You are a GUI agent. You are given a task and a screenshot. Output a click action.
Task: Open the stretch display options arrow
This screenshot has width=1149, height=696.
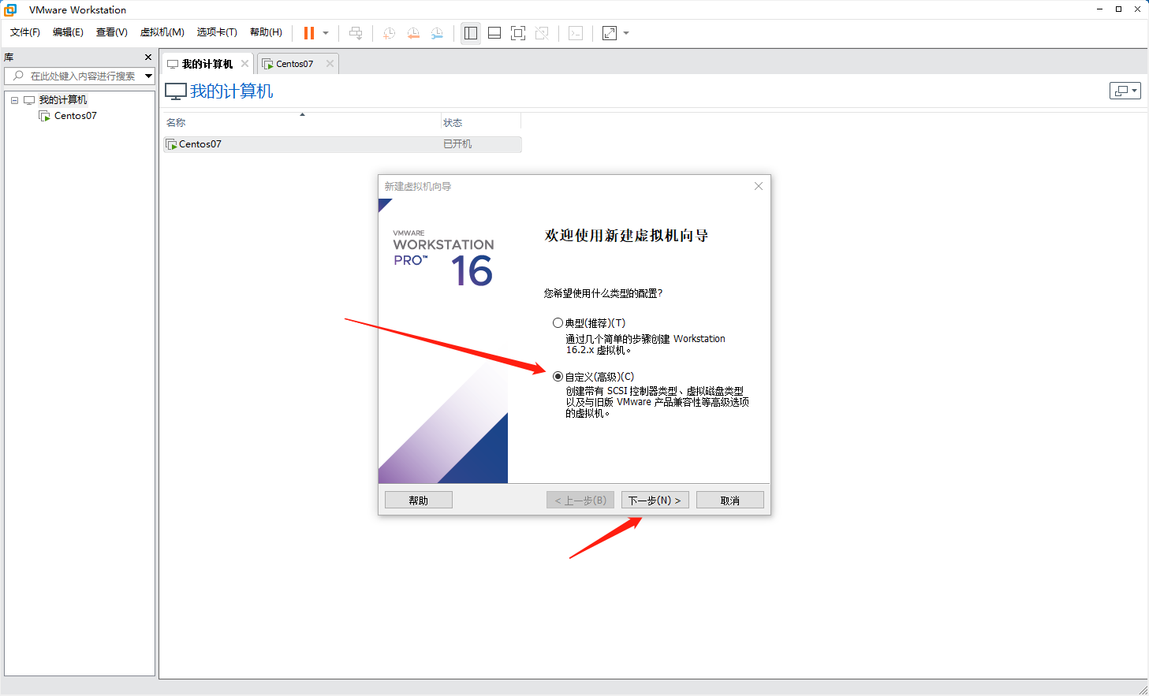click(x=626, y=33)
